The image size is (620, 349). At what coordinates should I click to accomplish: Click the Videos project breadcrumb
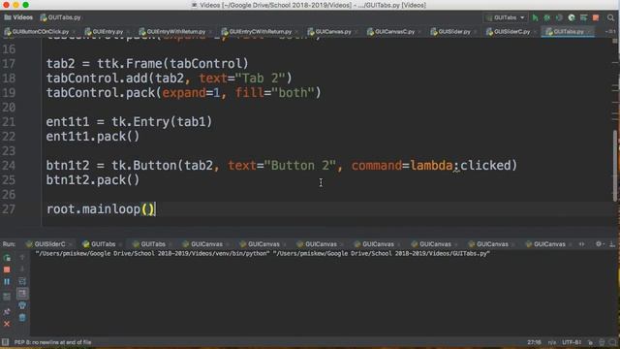click(x=18, y=17)
